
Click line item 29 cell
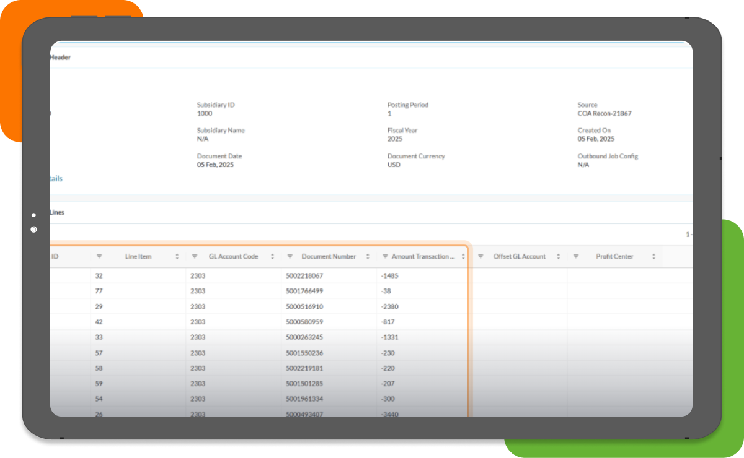99,306
